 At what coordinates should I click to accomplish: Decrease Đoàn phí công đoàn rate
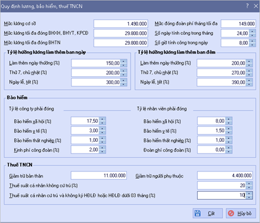pos(229,152)
